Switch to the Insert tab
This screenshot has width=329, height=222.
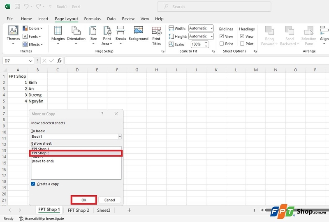click(43, 18)
